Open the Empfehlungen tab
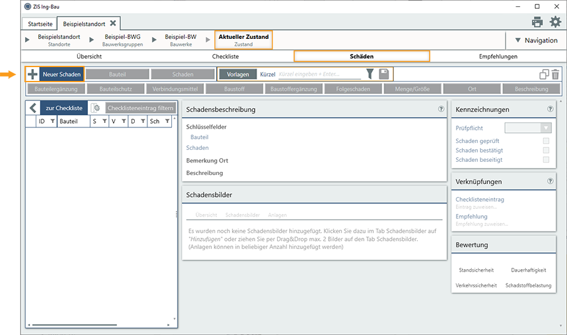 coord(498,56)
